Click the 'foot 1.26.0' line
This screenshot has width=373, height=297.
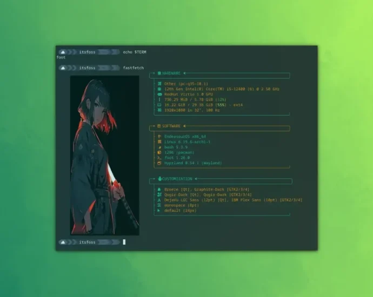[x=177, y=158]
